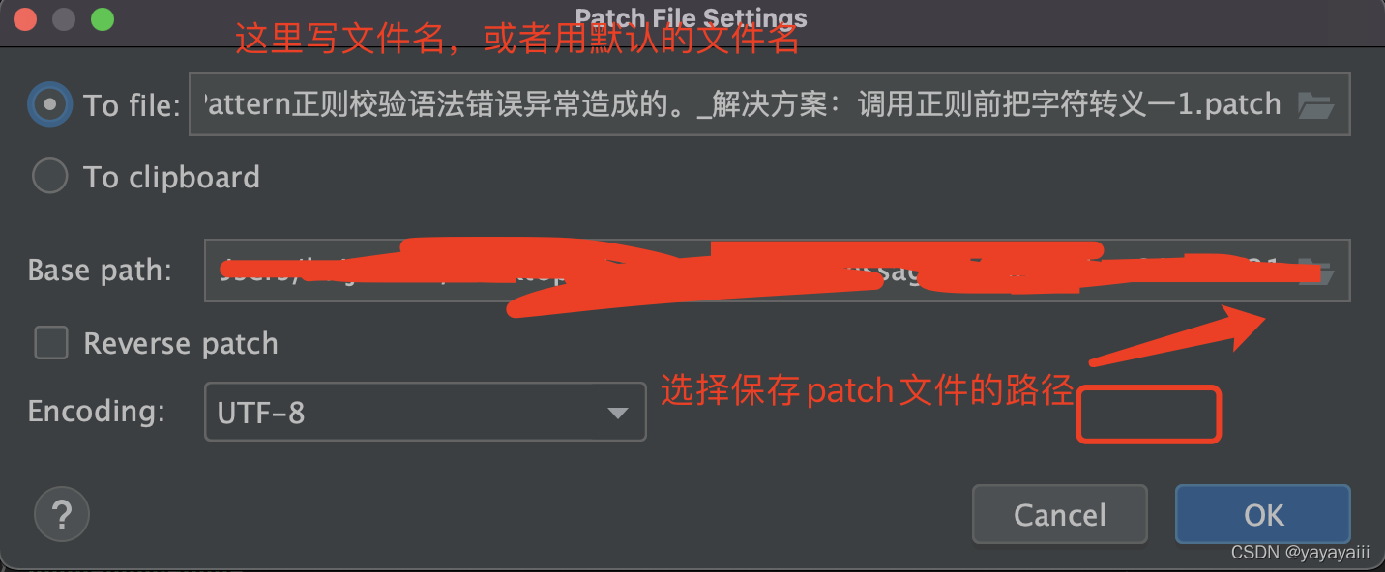This screenshot has height=572, width=1385.
Task: Click the Reverse patch label text
Action: coord(181,343)
